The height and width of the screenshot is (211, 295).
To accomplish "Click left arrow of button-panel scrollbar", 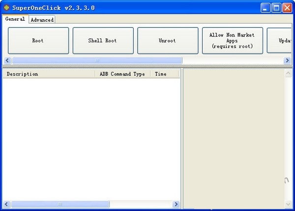I will click(7, 61).
